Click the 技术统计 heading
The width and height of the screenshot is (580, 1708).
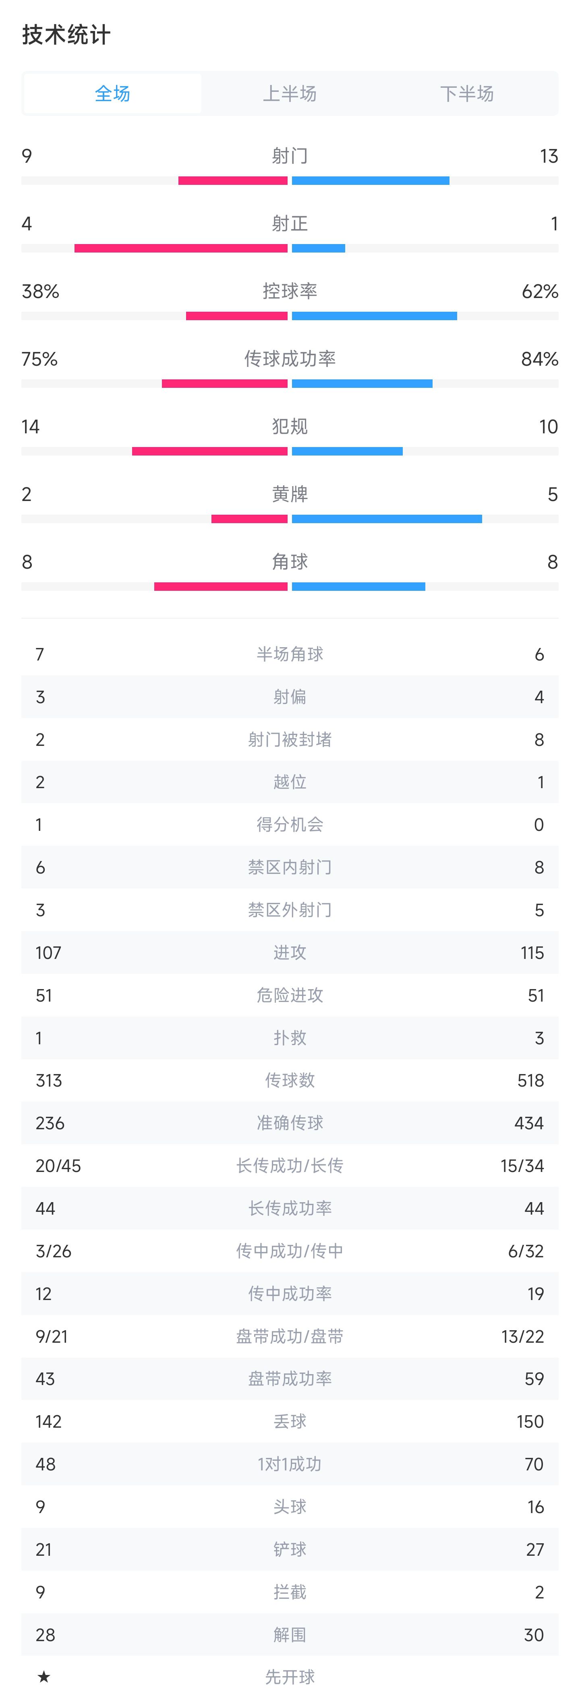(x=66, y=35)
